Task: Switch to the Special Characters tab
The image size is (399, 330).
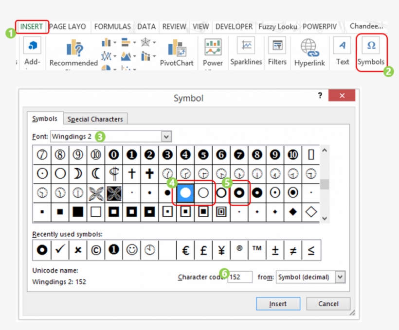Action: [x=95, y=119]
